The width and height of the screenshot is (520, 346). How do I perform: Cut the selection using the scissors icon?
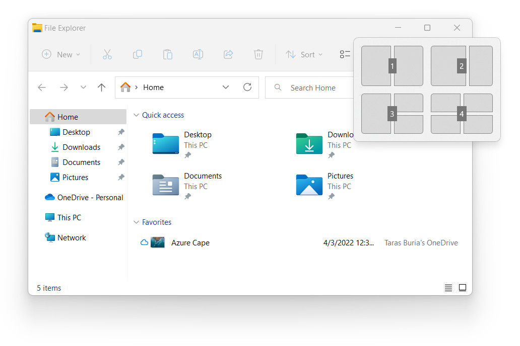point(107,54)
